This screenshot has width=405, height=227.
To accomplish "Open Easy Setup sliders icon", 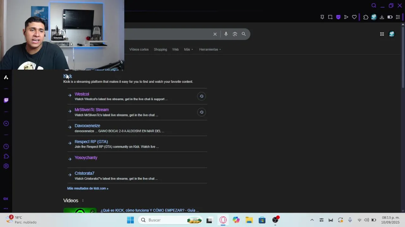I will pos(398,17).
